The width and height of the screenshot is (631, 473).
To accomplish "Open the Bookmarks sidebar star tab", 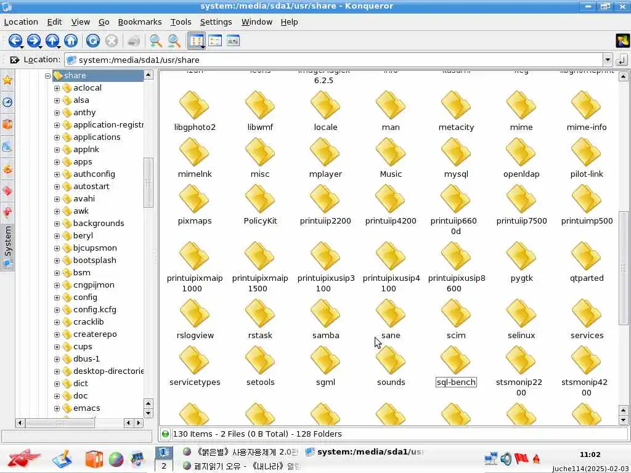I will (7, 80).
